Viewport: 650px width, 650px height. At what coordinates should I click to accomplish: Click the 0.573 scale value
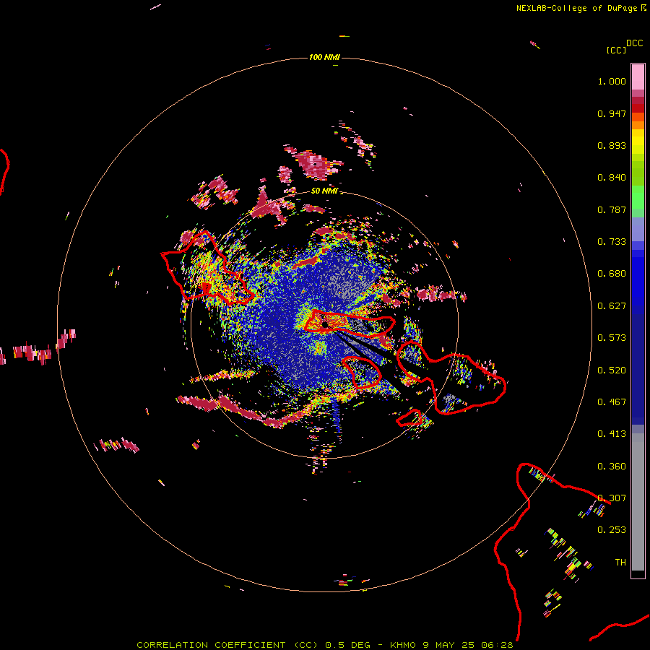point(612,338)
